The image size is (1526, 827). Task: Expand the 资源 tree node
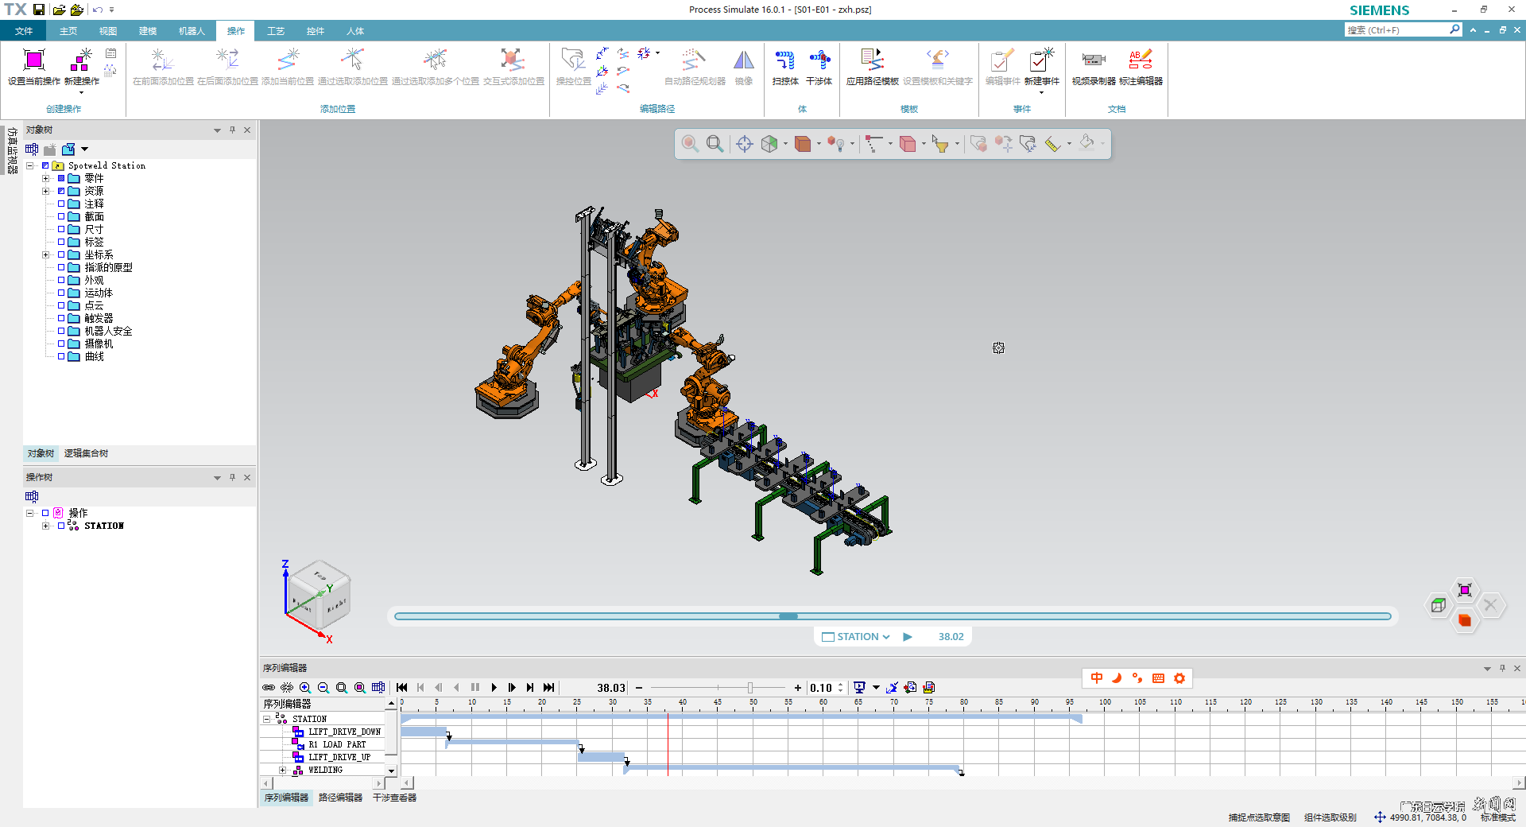[46, 191]
